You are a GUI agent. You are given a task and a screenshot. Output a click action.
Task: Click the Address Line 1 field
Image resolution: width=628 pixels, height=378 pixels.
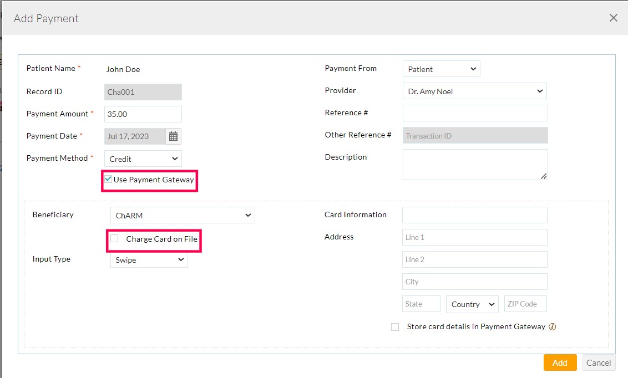coord(474,237)
